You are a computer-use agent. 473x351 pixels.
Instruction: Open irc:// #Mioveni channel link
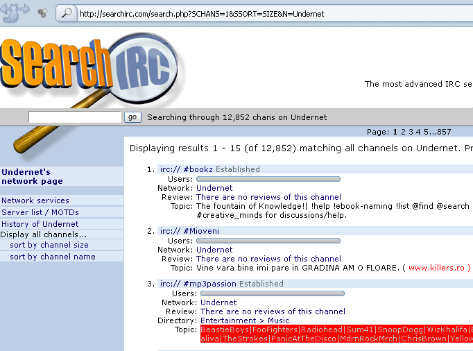(x=189, y=231)
